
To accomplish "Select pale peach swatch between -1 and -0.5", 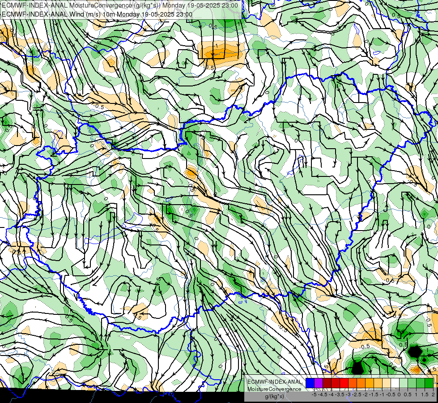I will coord(387,383).
